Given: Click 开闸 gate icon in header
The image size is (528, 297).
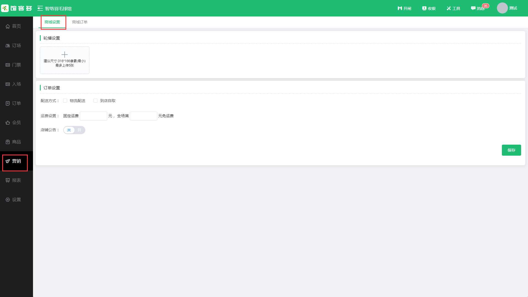Looking at the screenshot, I should click(x=400, y=8).
